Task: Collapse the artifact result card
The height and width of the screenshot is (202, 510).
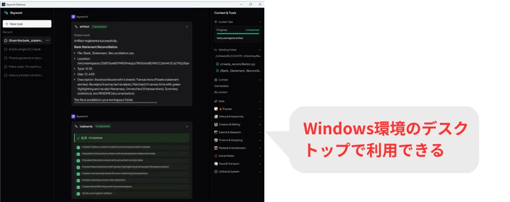Action: pyautogui.click(x=187, y=26)
